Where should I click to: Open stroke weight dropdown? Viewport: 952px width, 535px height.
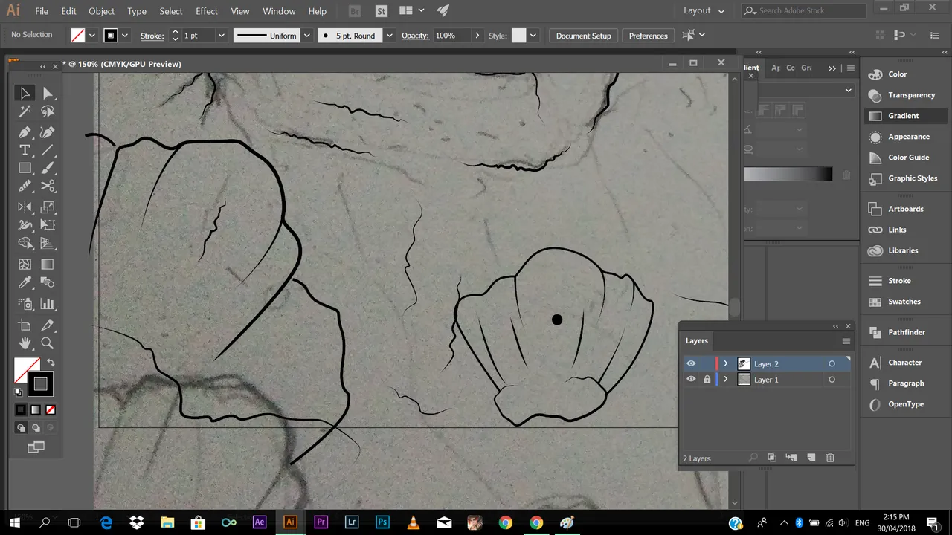(x=221, y=36)
